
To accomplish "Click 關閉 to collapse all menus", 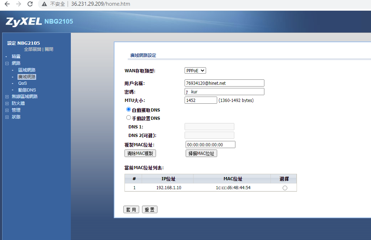I will pos(49,49).
